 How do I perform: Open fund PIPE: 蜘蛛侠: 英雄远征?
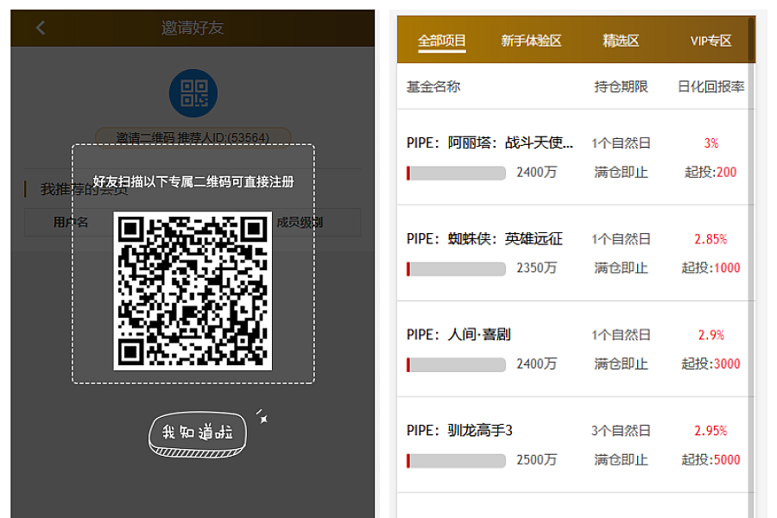(x=484, y=239)
